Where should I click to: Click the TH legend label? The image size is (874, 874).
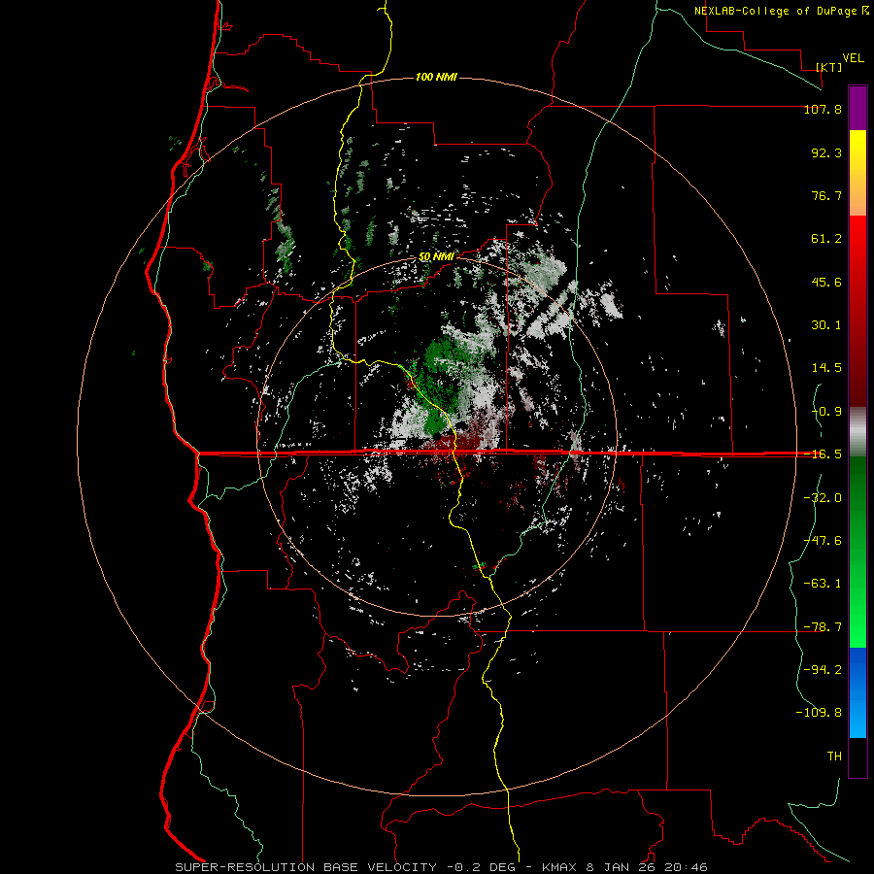(834, 756)
